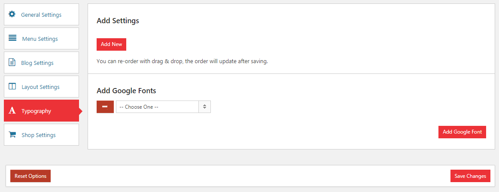Click the Add Google Font button
This screenshot has width=499, height=192.
[462, 132]
